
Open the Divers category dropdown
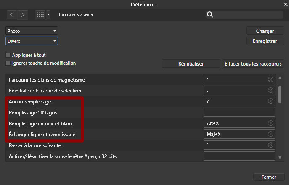pyautogui.click(x=32, y=41)
